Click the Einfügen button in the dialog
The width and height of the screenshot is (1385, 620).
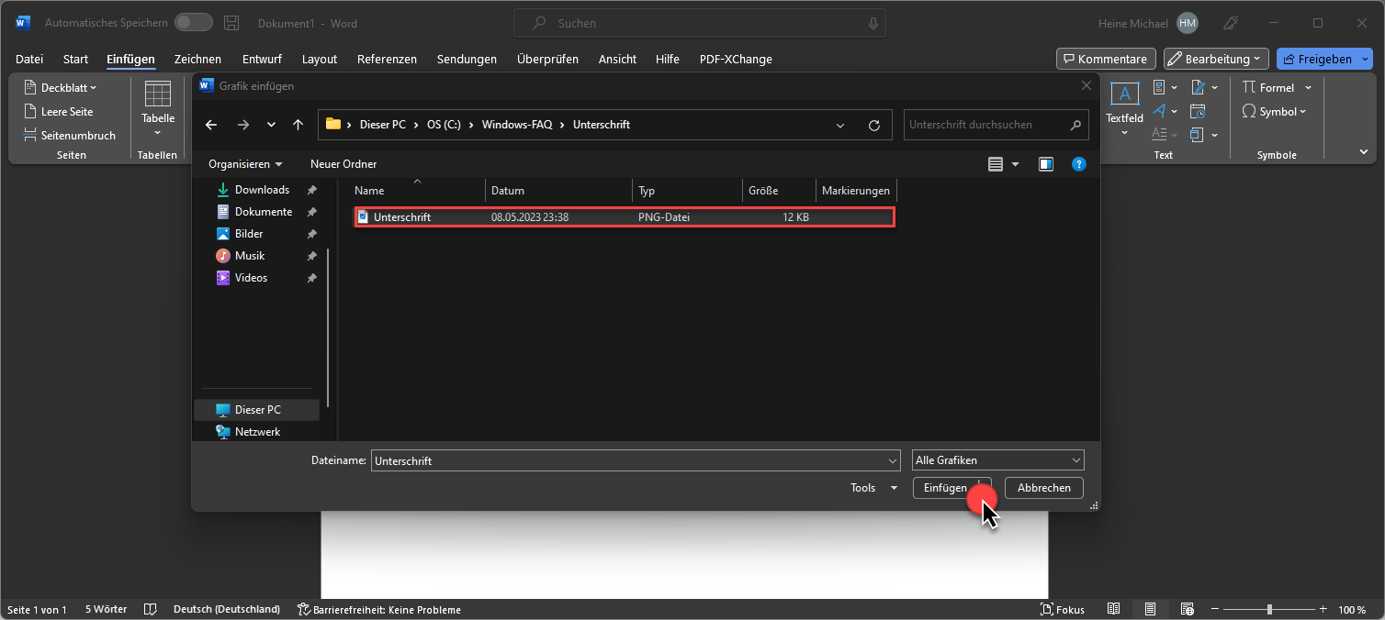coord(952,488)
